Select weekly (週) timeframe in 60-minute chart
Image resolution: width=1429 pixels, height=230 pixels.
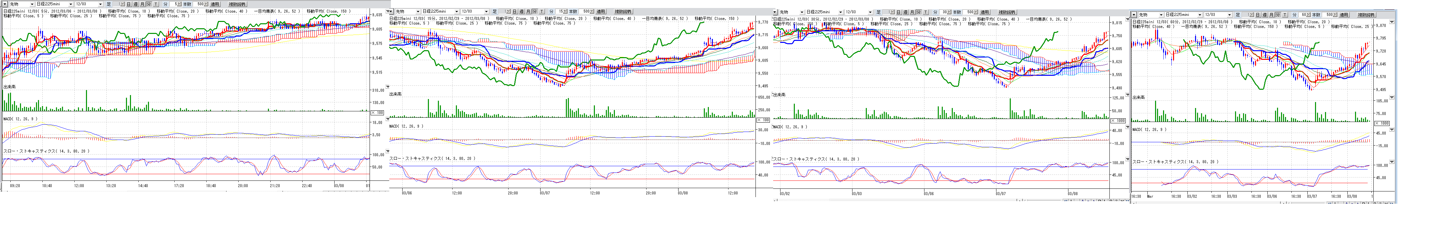[x=1265, y=15]
